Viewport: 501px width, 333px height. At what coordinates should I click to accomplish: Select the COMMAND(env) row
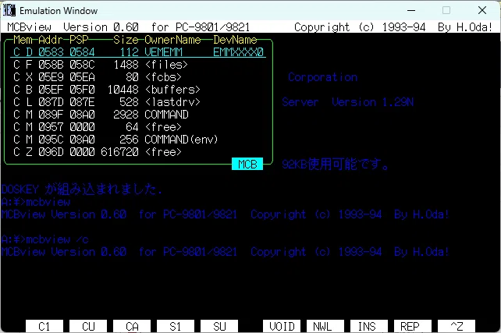point(138,139)
